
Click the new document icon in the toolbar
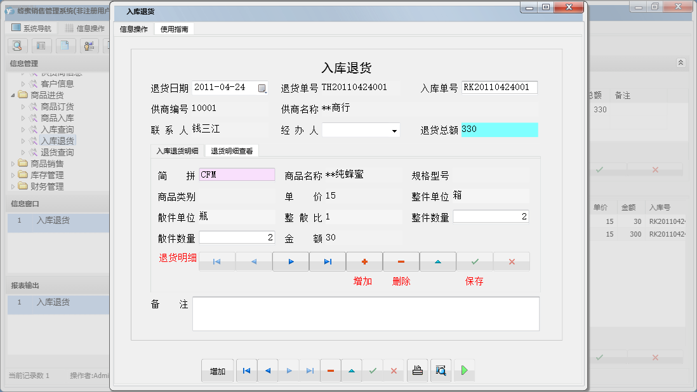[65, 46]
